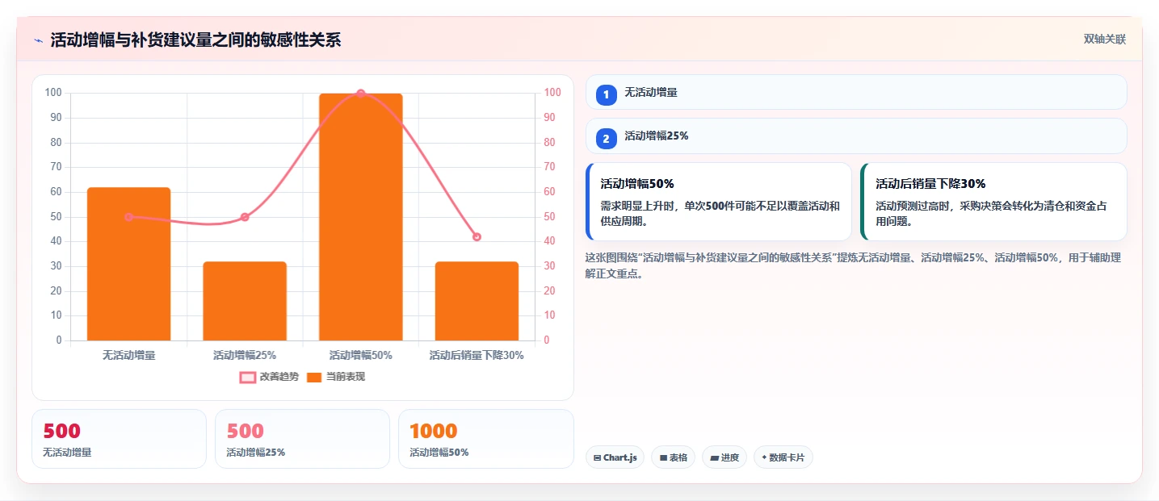Click the x-axis label 活动后销量下降30%

click(477, 354)
